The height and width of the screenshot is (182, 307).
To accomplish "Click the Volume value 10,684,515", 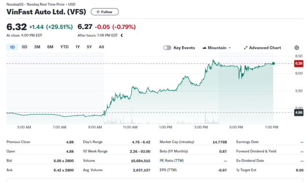I will coord(141,161).
